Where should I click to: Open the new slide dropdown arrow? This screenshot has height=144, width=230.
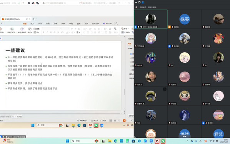point(16,32)
